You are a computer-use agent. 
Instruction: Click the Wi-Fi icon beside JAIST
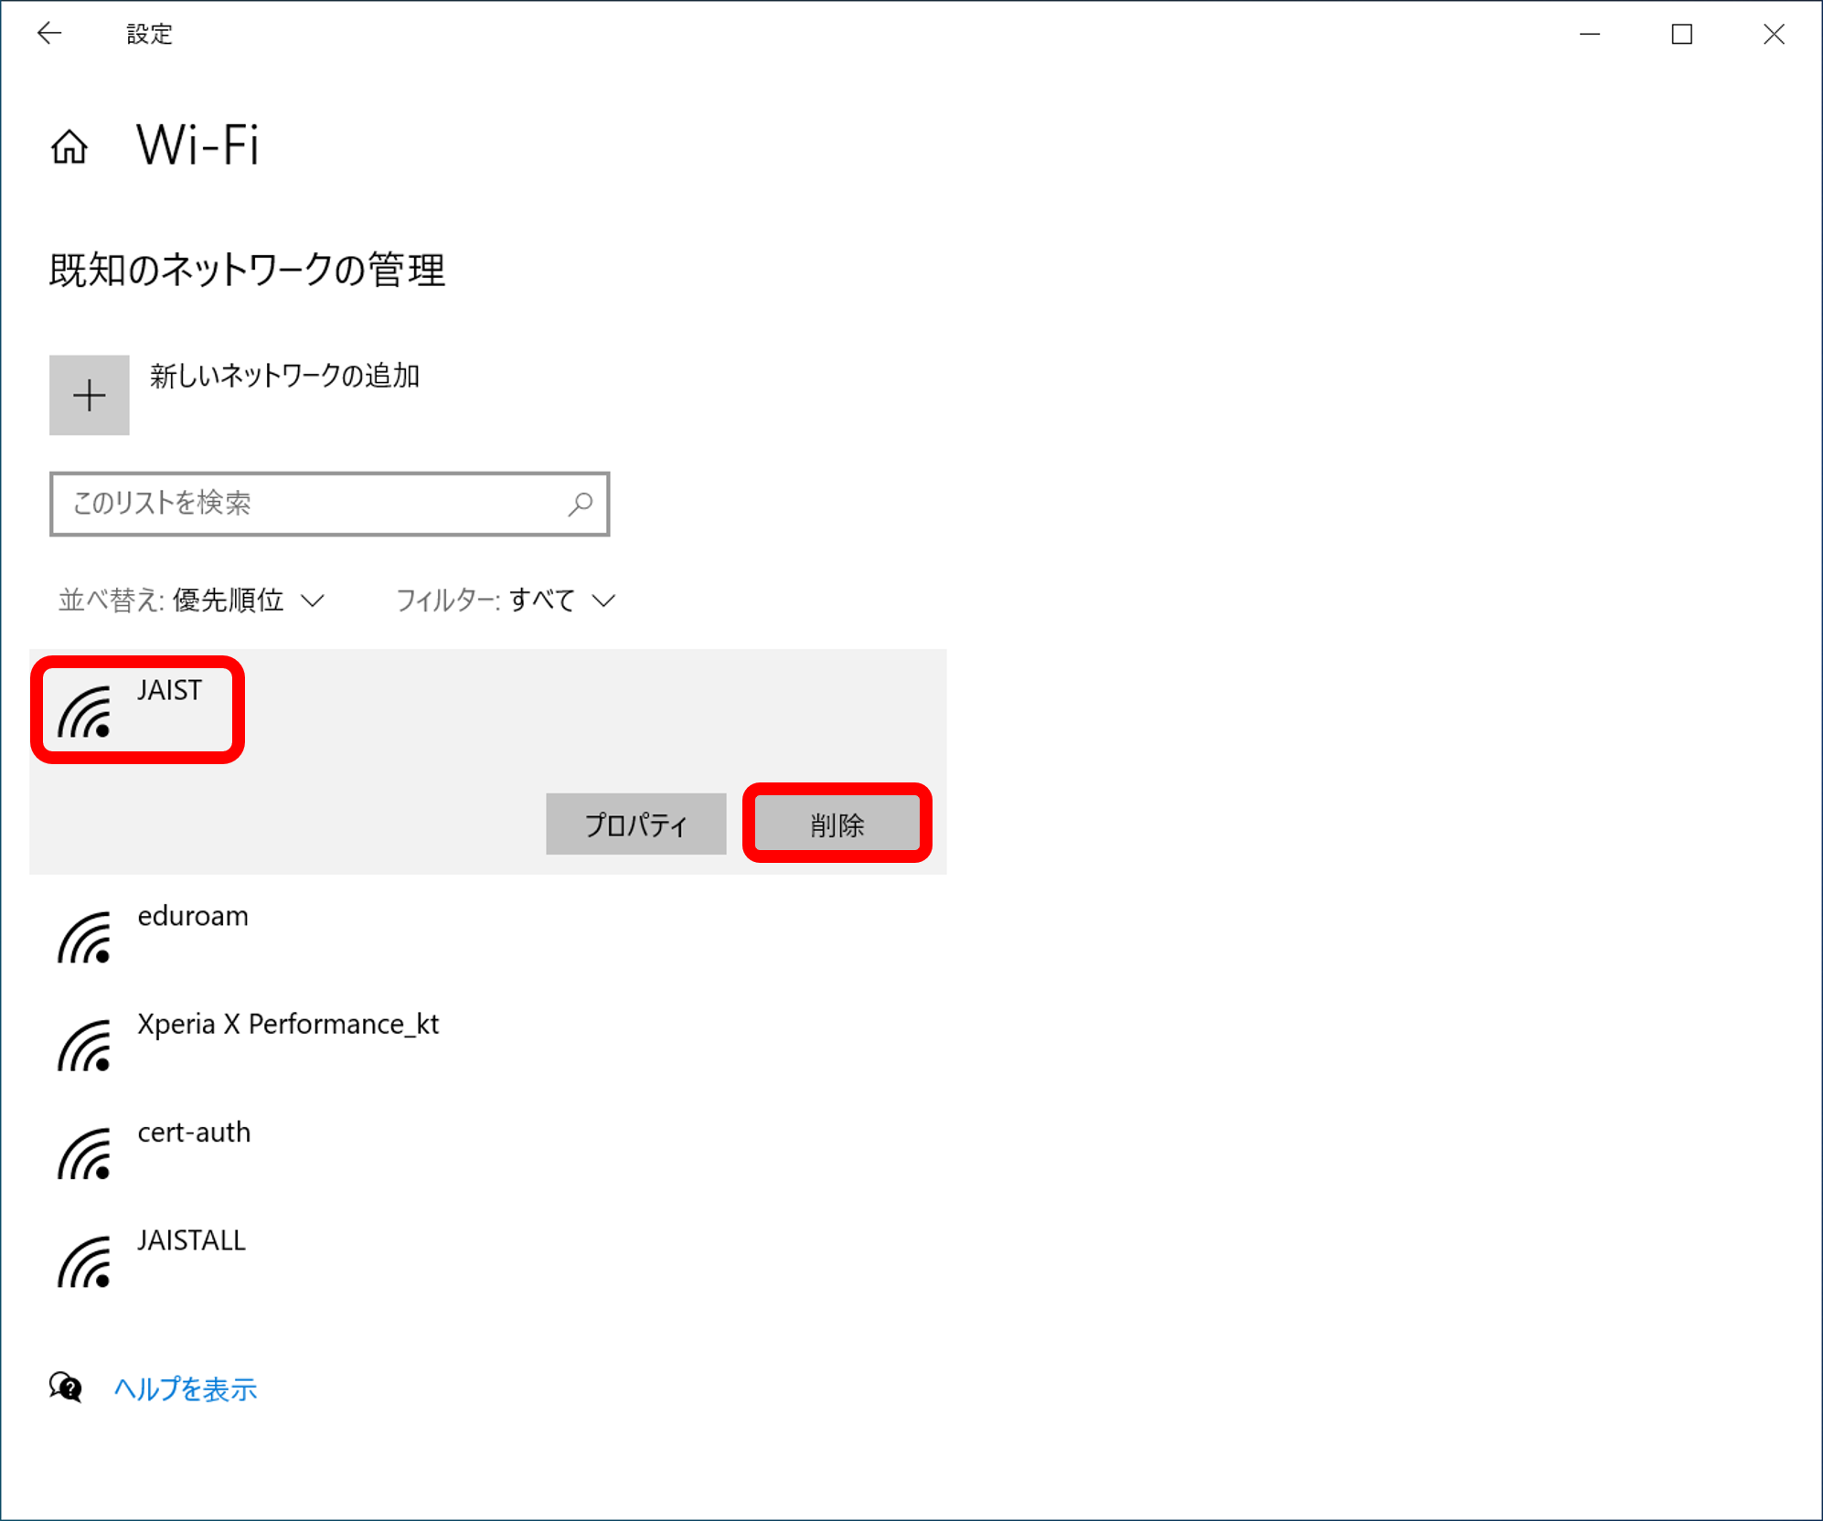pos(84,711)
